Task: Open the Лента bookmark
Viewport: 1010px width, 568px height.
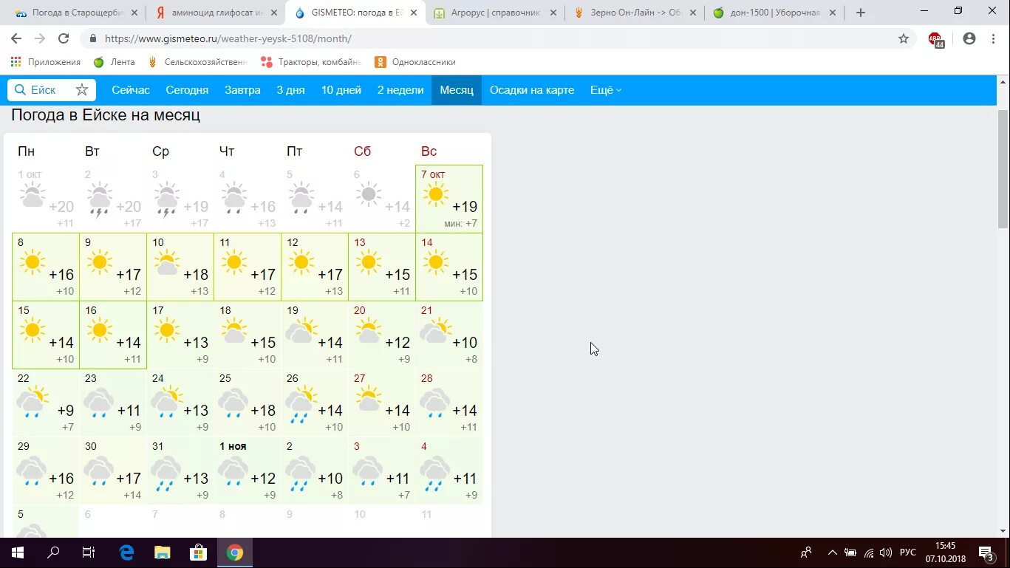Action: pos(115,62)
